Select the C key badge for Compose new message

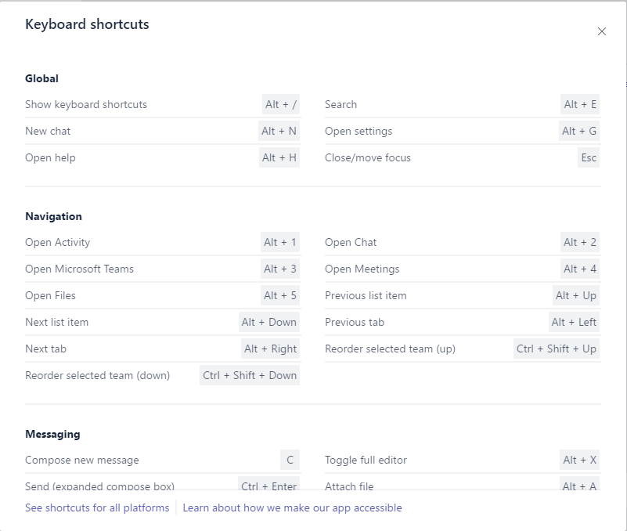point(290,460)
